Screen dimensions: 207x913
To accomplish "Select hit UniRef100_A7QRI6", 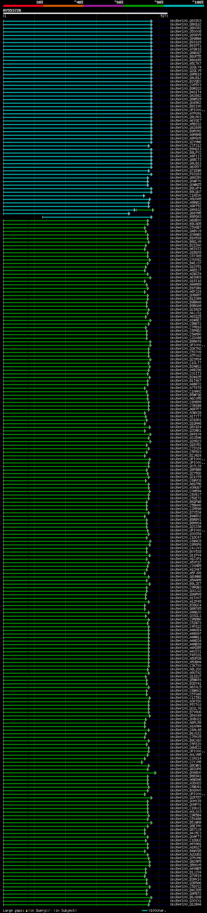I will 186,49.
